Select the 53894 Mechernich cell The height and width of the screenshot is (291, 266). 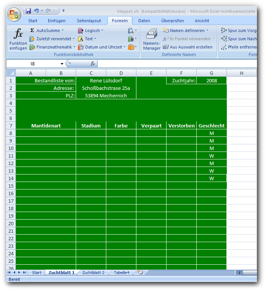106,95
